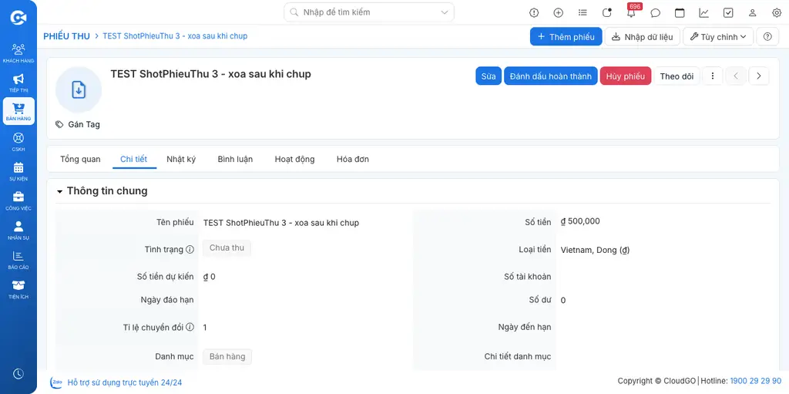Viewport: 789px width, 394px height.
Task: Focus the Nhập để tìm kiếm search field
Action: tap(369, 12)
